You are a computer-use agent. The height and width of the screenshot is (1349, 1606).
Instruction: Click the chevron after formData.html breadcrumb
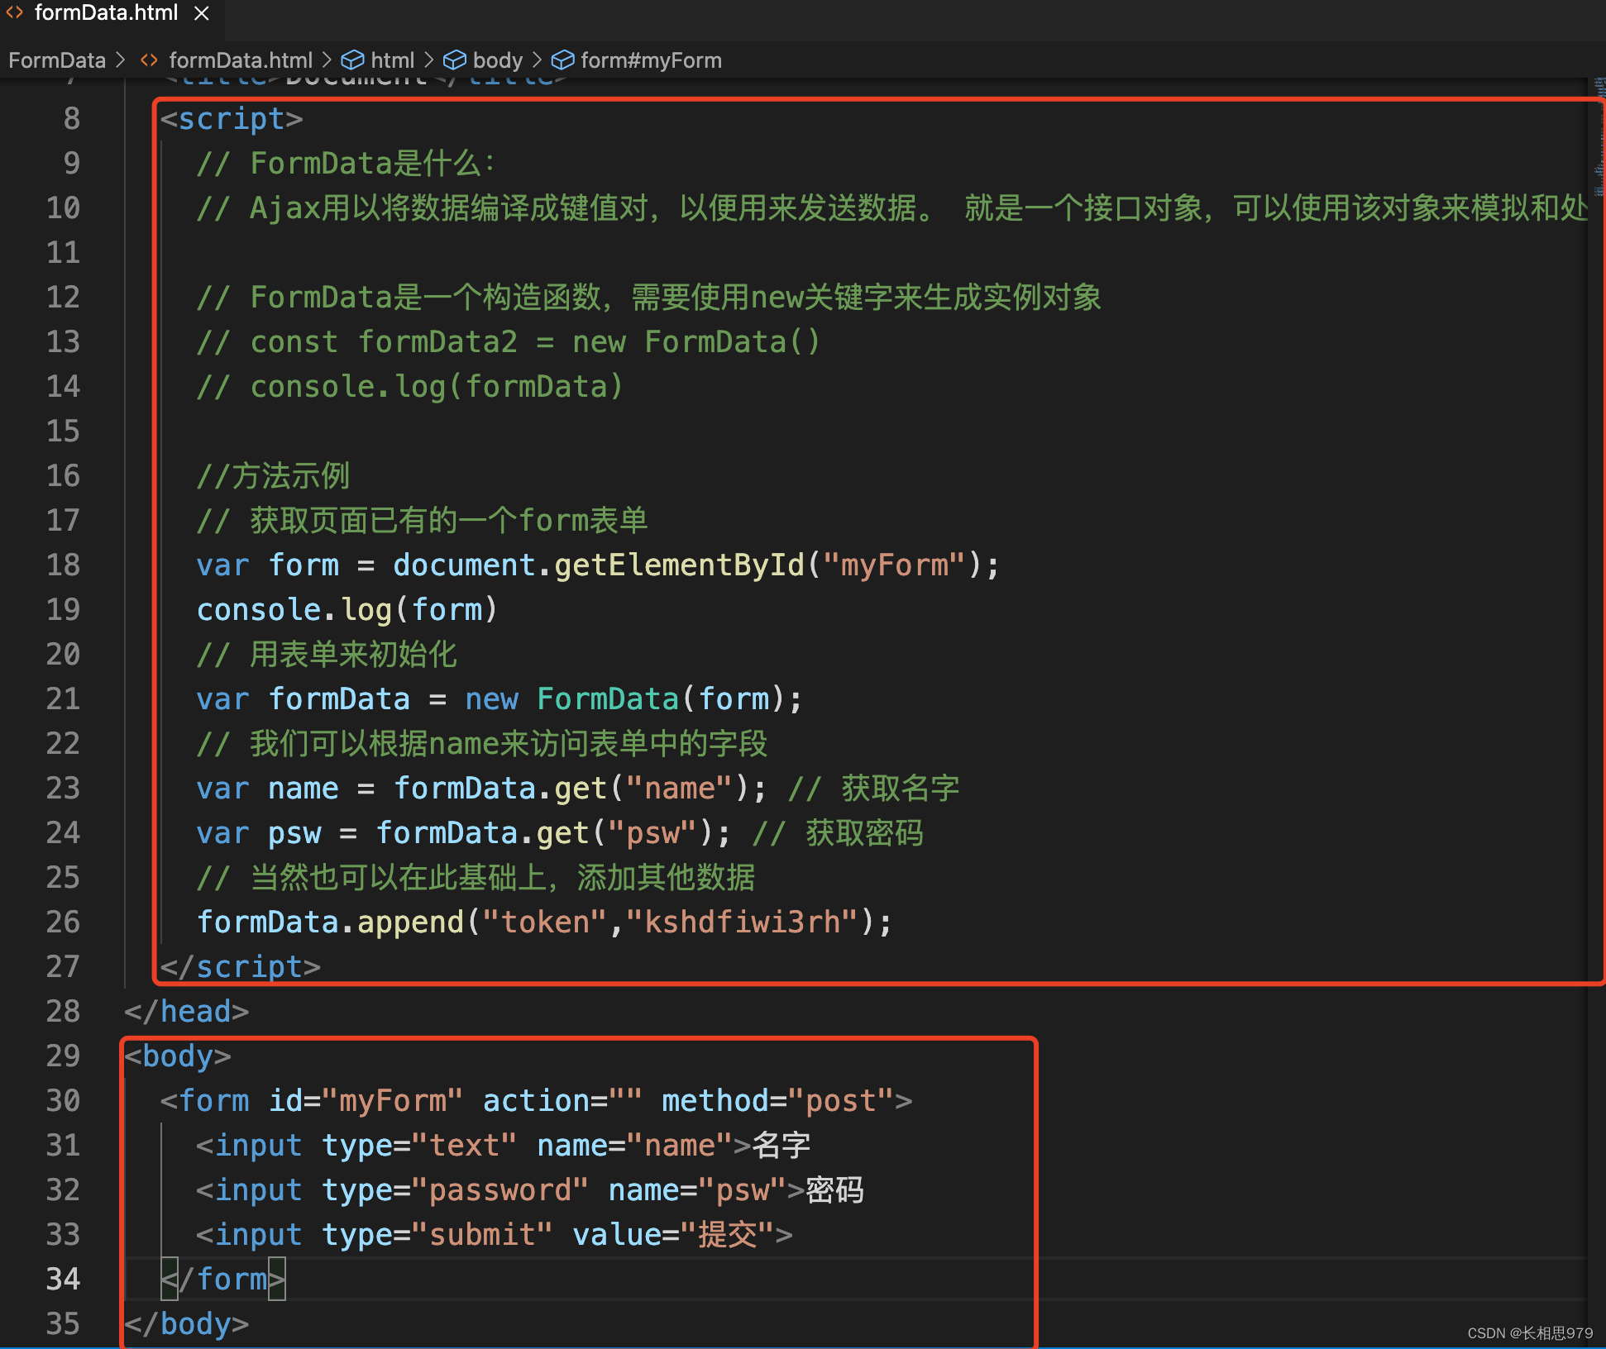[x=326, y=60]
